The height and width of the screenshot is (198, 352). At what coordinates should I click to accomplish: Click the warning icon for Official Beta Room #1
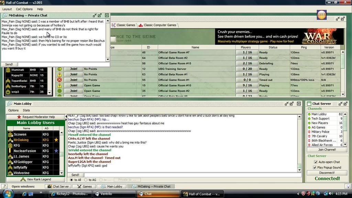click(59, 74)
